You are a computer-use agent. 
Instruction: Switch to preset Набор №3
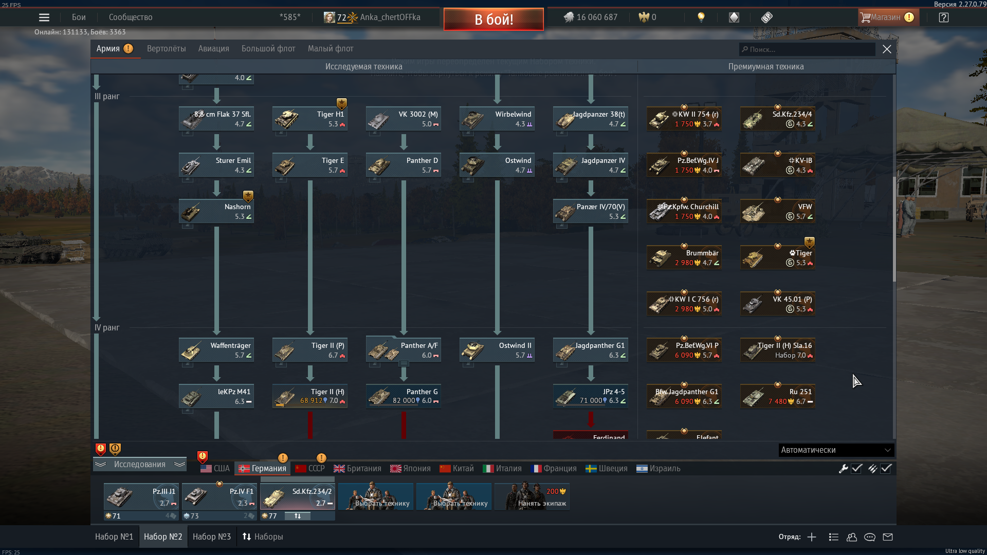pyautogui.click(x=212, y=536)
